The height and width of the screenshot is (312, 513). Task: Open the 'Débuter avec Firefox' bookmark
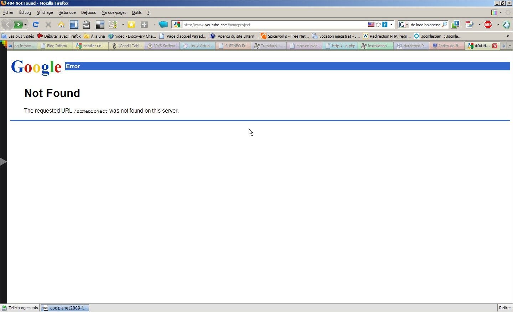tap(59, 36)
